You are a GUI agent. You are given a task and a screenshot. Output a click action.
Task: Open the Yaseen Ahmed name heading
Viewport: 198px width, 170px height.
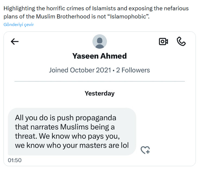(99, 56)
